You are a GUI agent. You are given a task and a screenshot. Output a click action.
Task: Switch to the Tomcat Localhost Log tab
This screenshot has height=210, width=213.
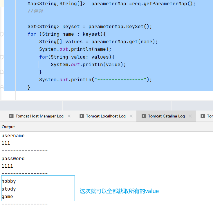point(106,116)
